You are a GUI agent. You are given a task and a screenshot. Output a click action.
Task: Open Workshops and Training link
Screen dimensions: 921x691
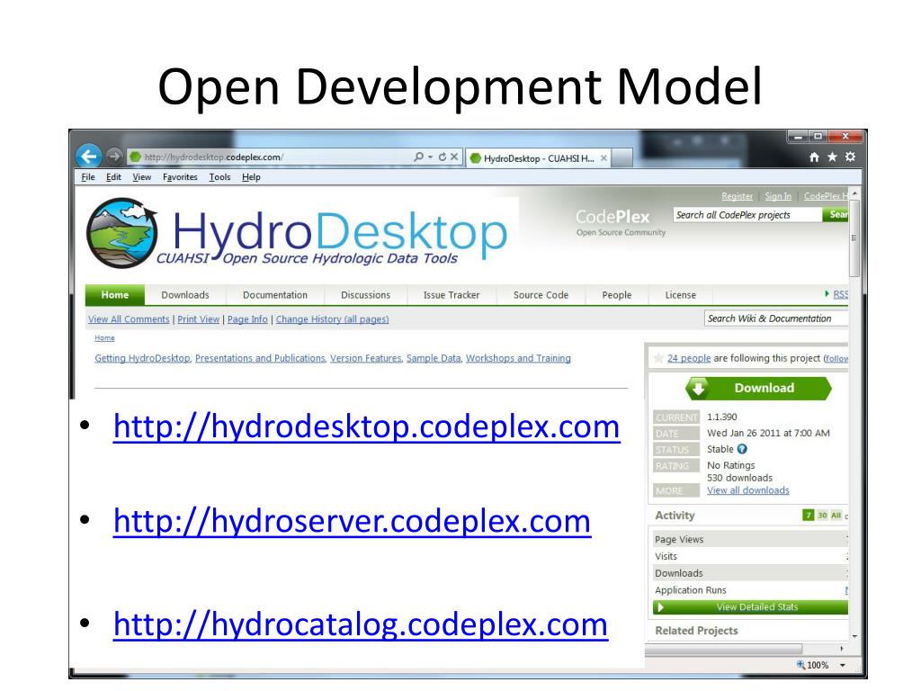[518, 358]
